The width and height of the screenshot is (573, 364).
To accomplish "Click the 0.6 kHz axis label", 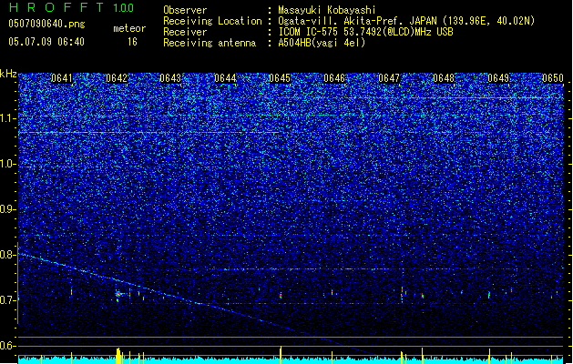I will (8, 346).
